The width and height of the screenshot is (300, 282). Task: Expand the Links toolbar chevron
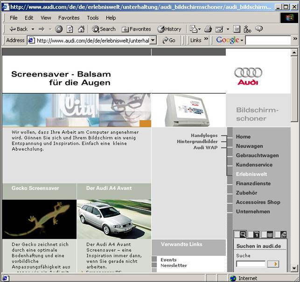coord(206,40)
